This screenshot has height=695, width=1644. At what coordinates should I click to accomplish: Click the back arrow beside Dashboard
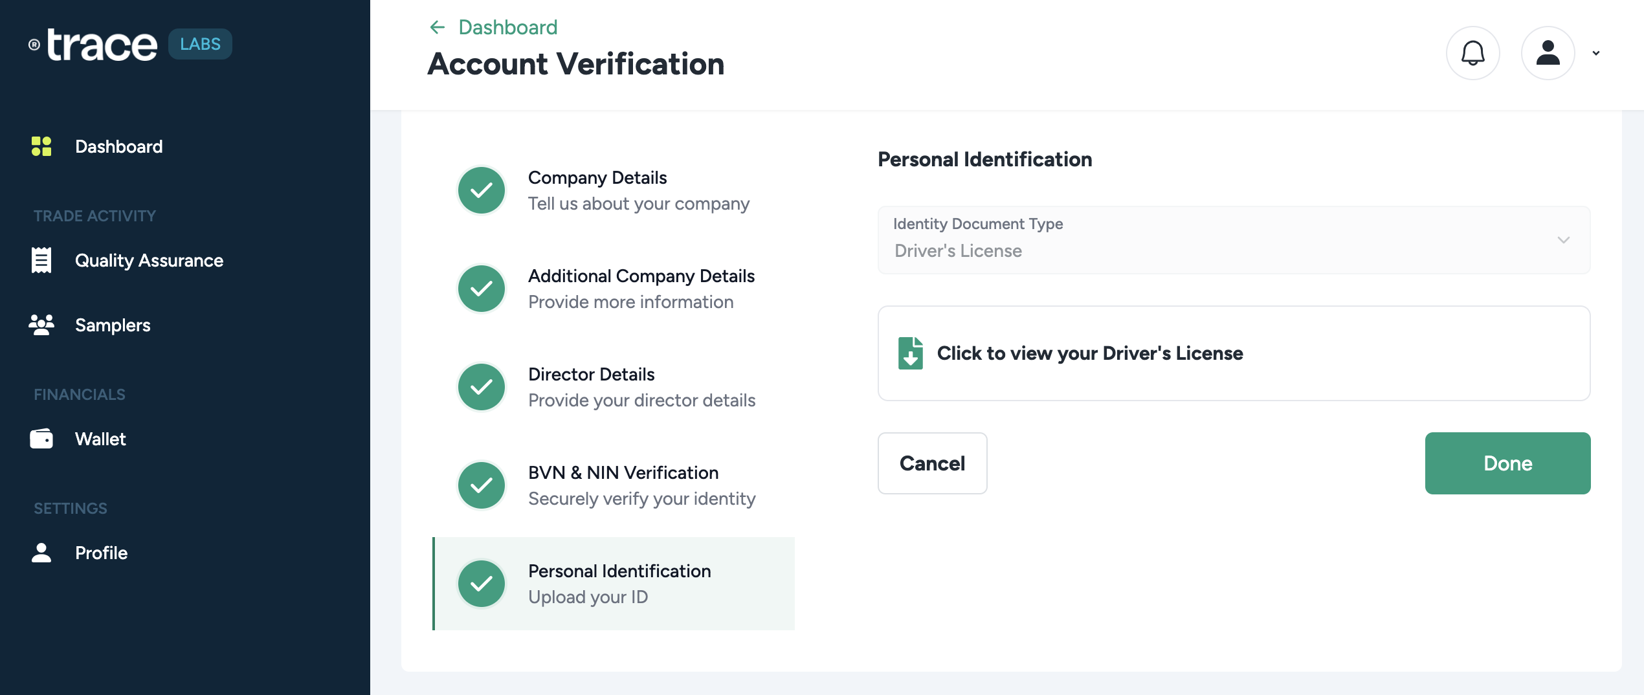438,27
